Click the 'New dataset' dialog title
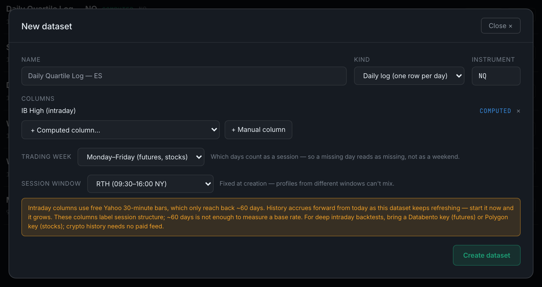 [x=47, y=27]
